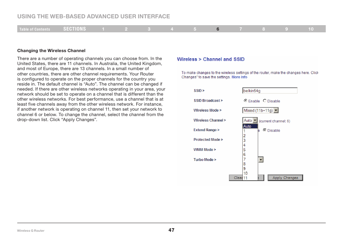The image size is (343, 240).
Task: Choose channel 1 in the list
Action: click(x=250, y=131)
